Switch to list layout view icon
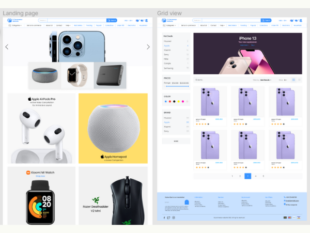 pos(299,80)
